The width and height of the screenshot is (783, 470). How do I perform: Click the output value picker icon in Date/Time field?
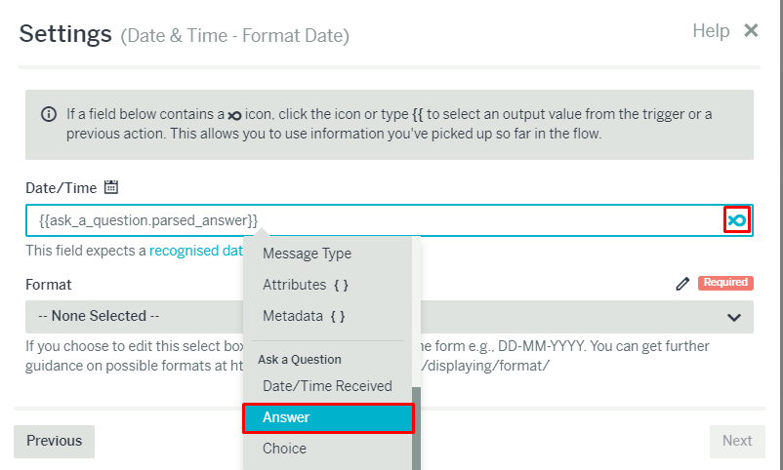pos(737,220)
